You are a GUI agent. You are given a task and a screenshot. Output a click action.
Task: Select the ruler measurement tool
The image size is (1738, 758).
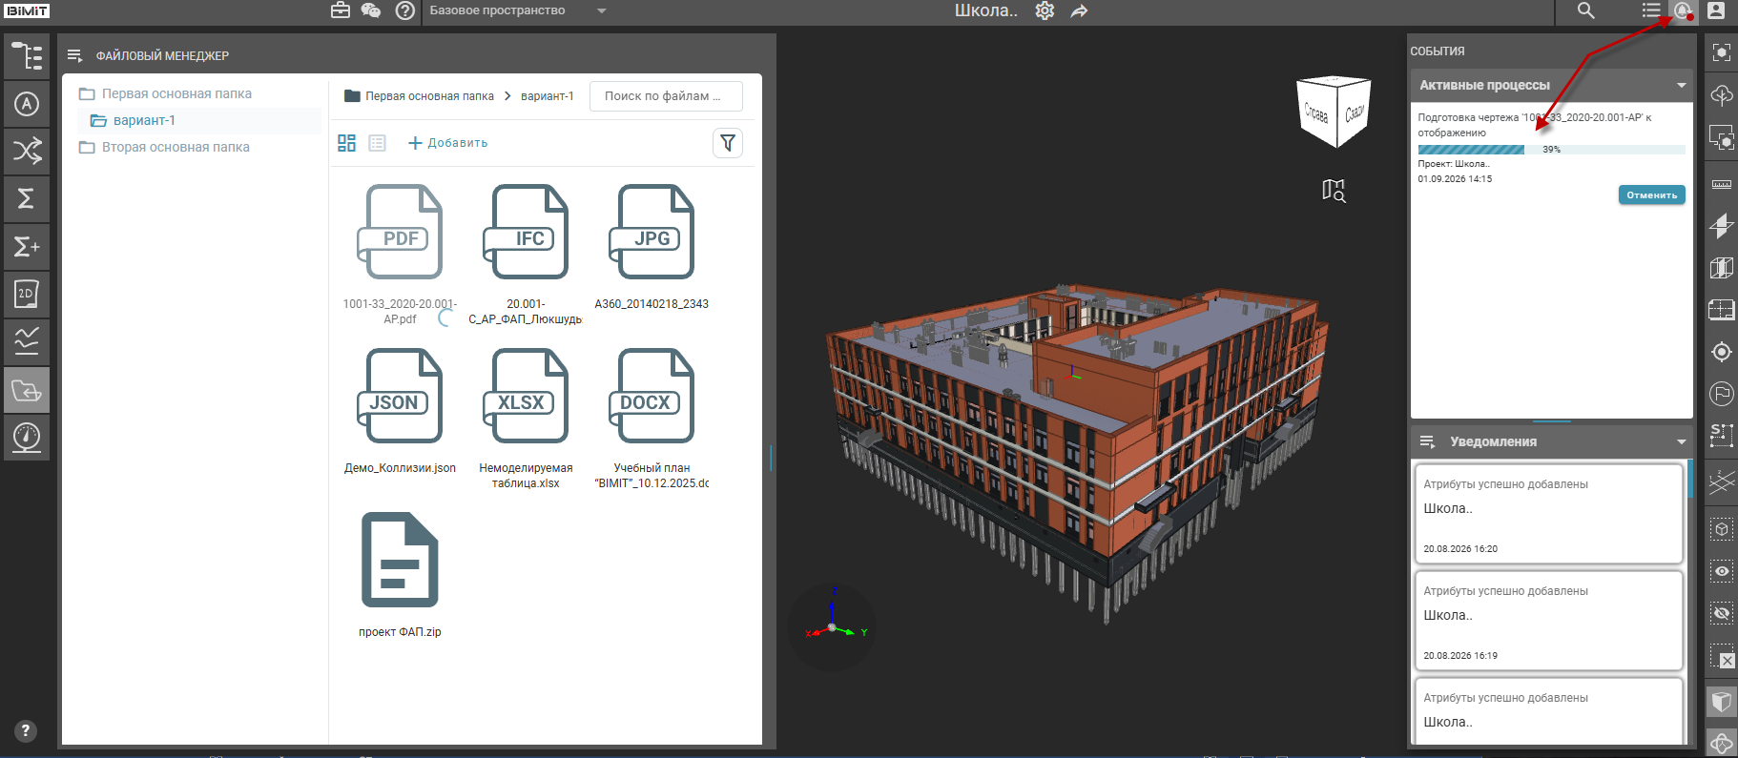1722,184
